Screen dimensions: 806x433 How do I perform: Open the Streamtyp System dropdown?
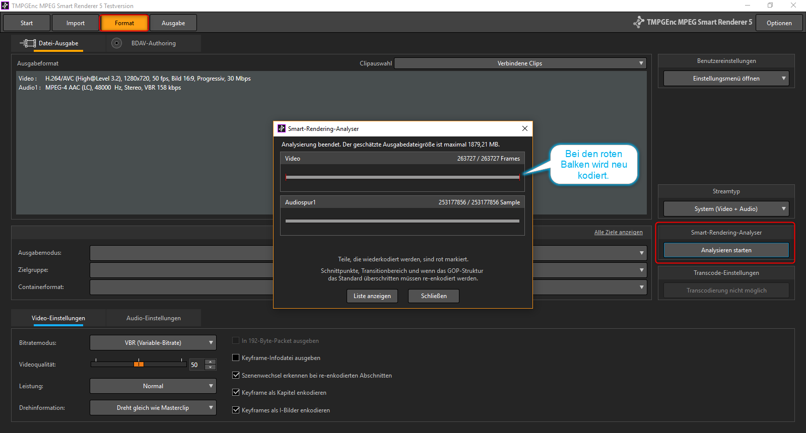[x=726, y=209]
